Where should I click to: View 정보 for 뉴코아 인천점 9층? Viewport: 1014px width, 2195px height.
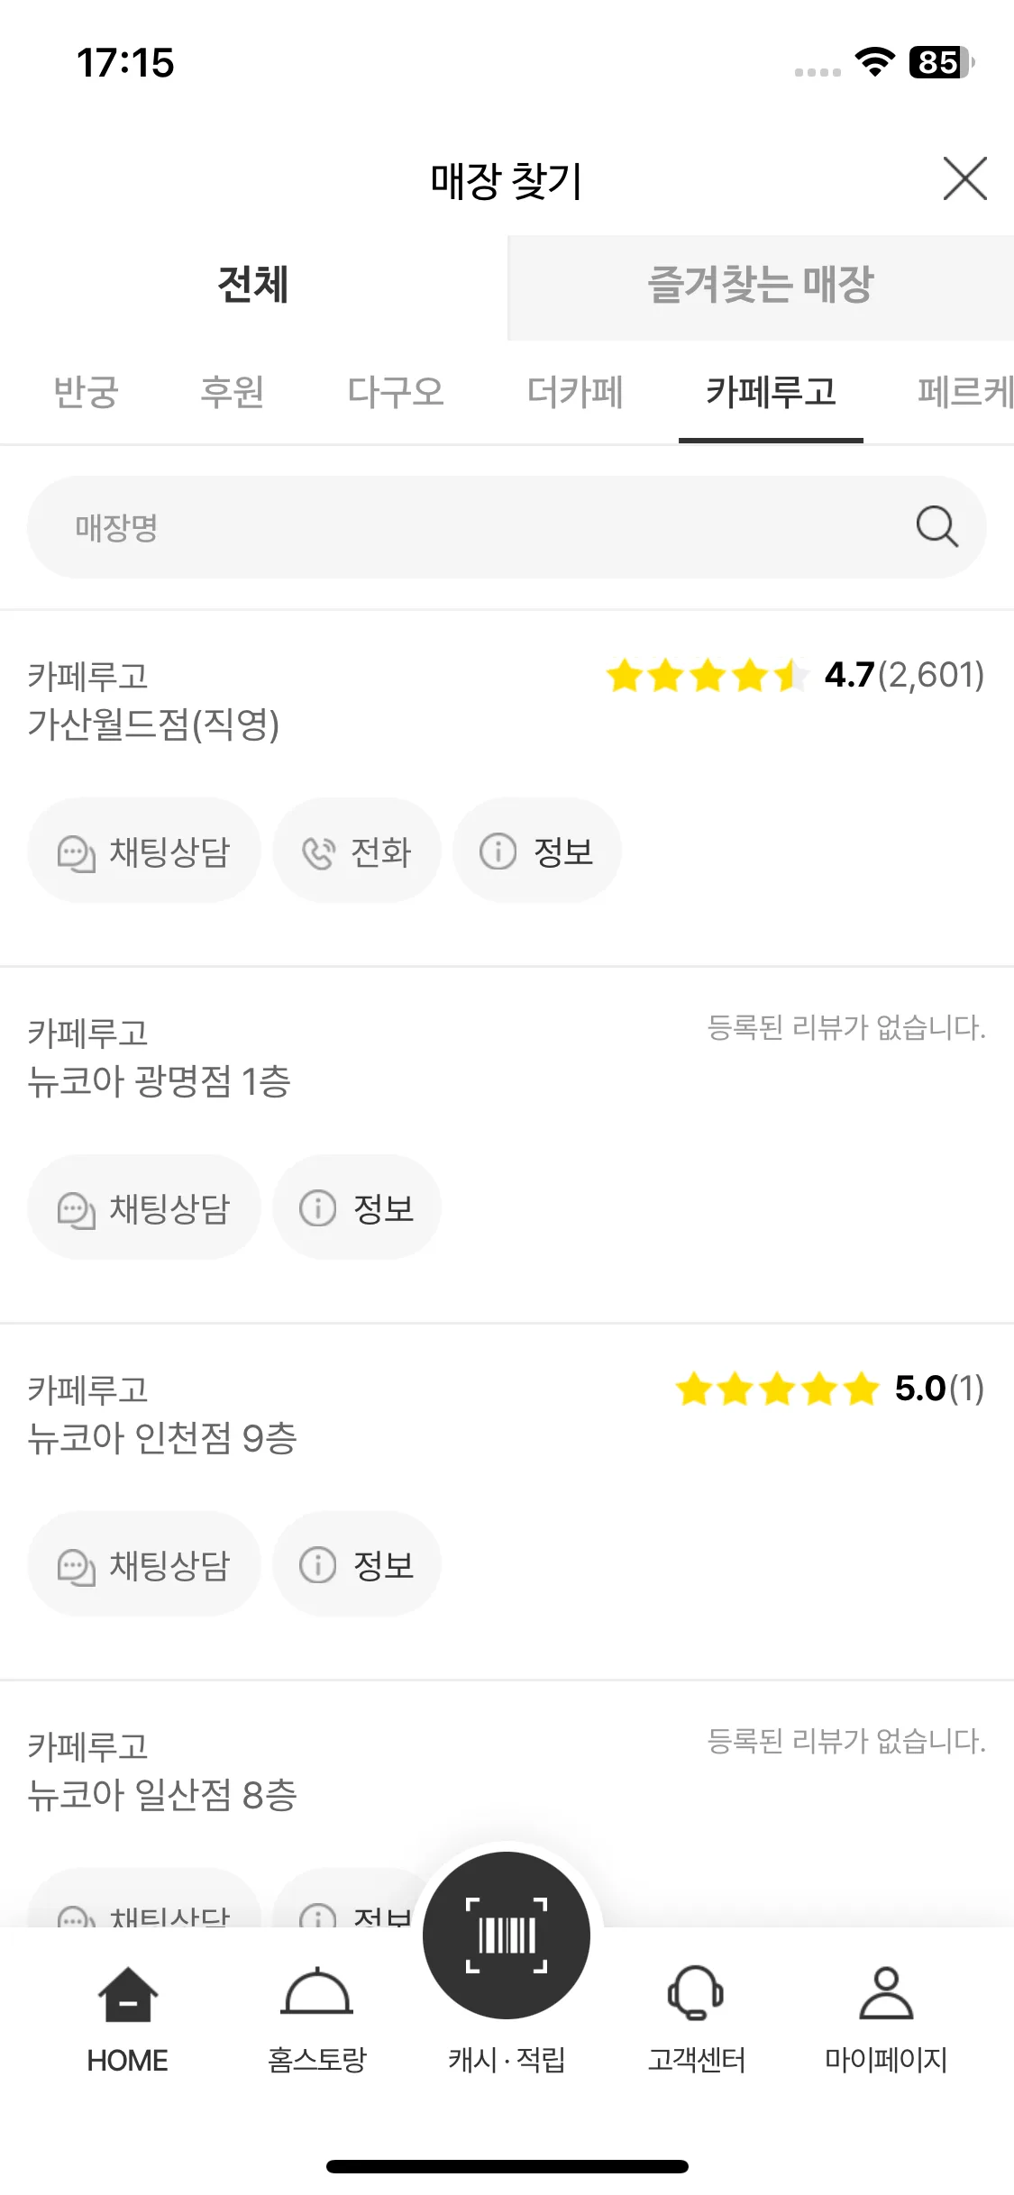[356, 1564]
